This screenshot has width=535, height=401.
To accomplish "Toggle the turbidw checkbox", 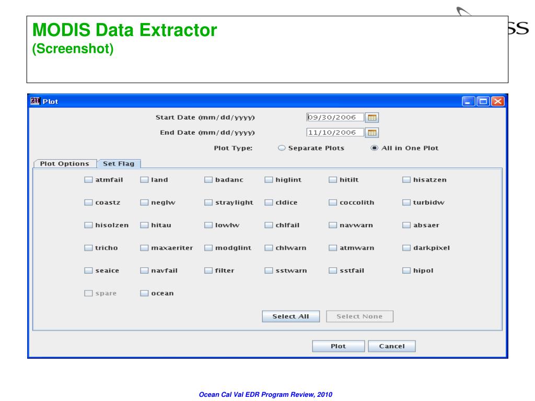I will point(406,203).
